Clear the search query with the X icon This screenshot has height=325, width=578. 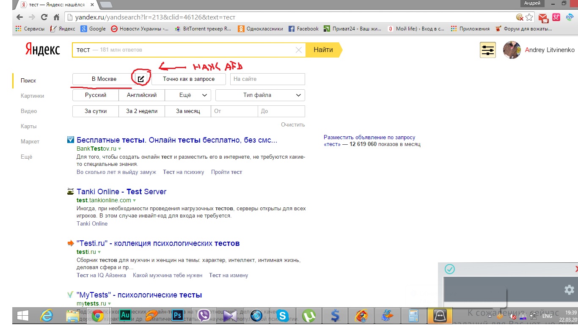point(299,50)
